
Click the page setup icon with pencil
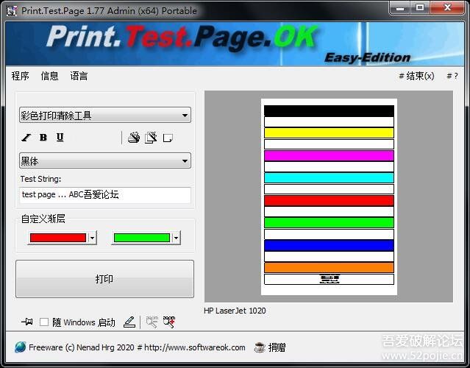(x=151, y=138)
